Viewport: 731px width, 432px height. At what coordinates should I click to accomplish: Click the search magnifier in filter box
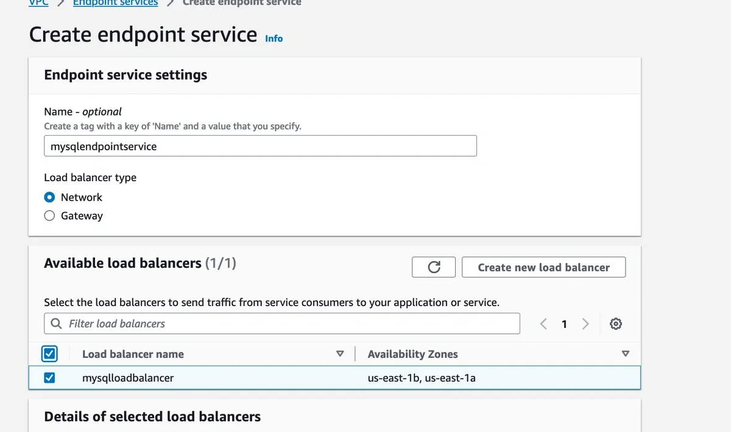pos(56,324)
